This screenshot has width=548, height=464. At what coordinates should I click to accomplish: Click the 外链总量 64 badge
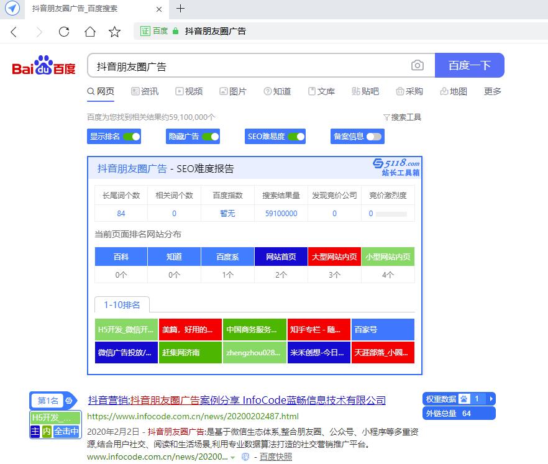tap(459, 413)
